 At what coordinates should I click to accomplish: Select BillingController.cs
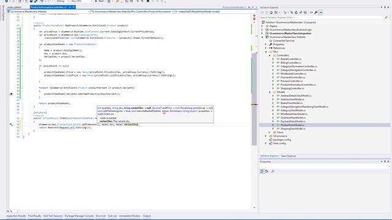pyautogui.click(x=291, y=62)
